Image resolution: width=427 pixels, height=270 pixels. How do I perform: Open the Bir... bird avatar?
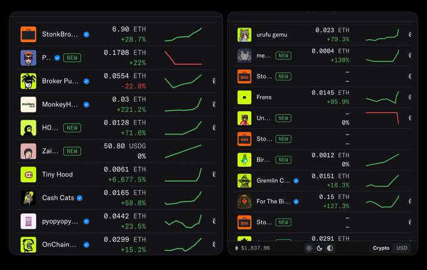click(244, 159)
